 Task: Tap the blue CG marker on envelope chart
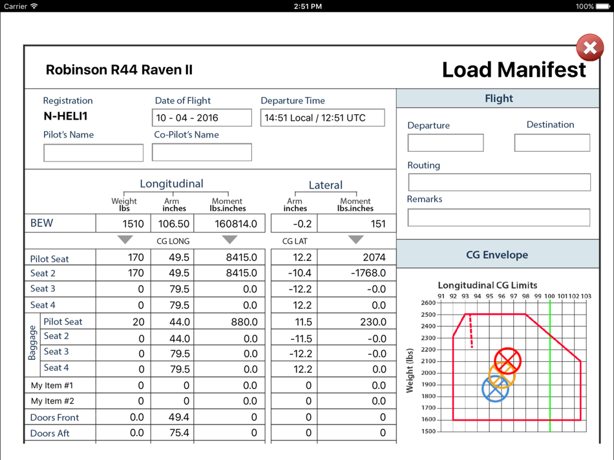[x=495, y=389]
